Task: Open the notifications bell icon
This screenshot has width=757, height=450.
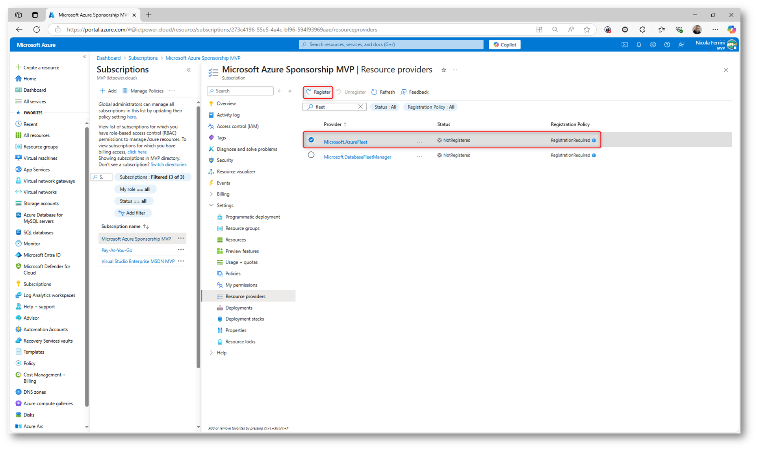Action: pos(639,45)
